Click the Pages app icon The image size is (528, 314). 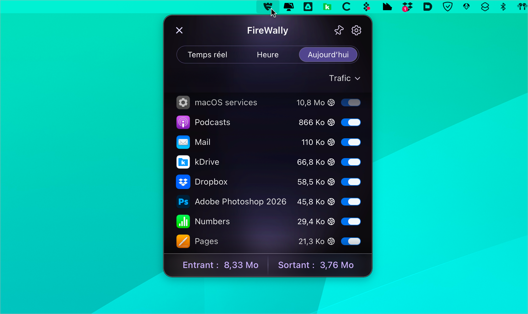pyautogui.click(x=183, y=241)
